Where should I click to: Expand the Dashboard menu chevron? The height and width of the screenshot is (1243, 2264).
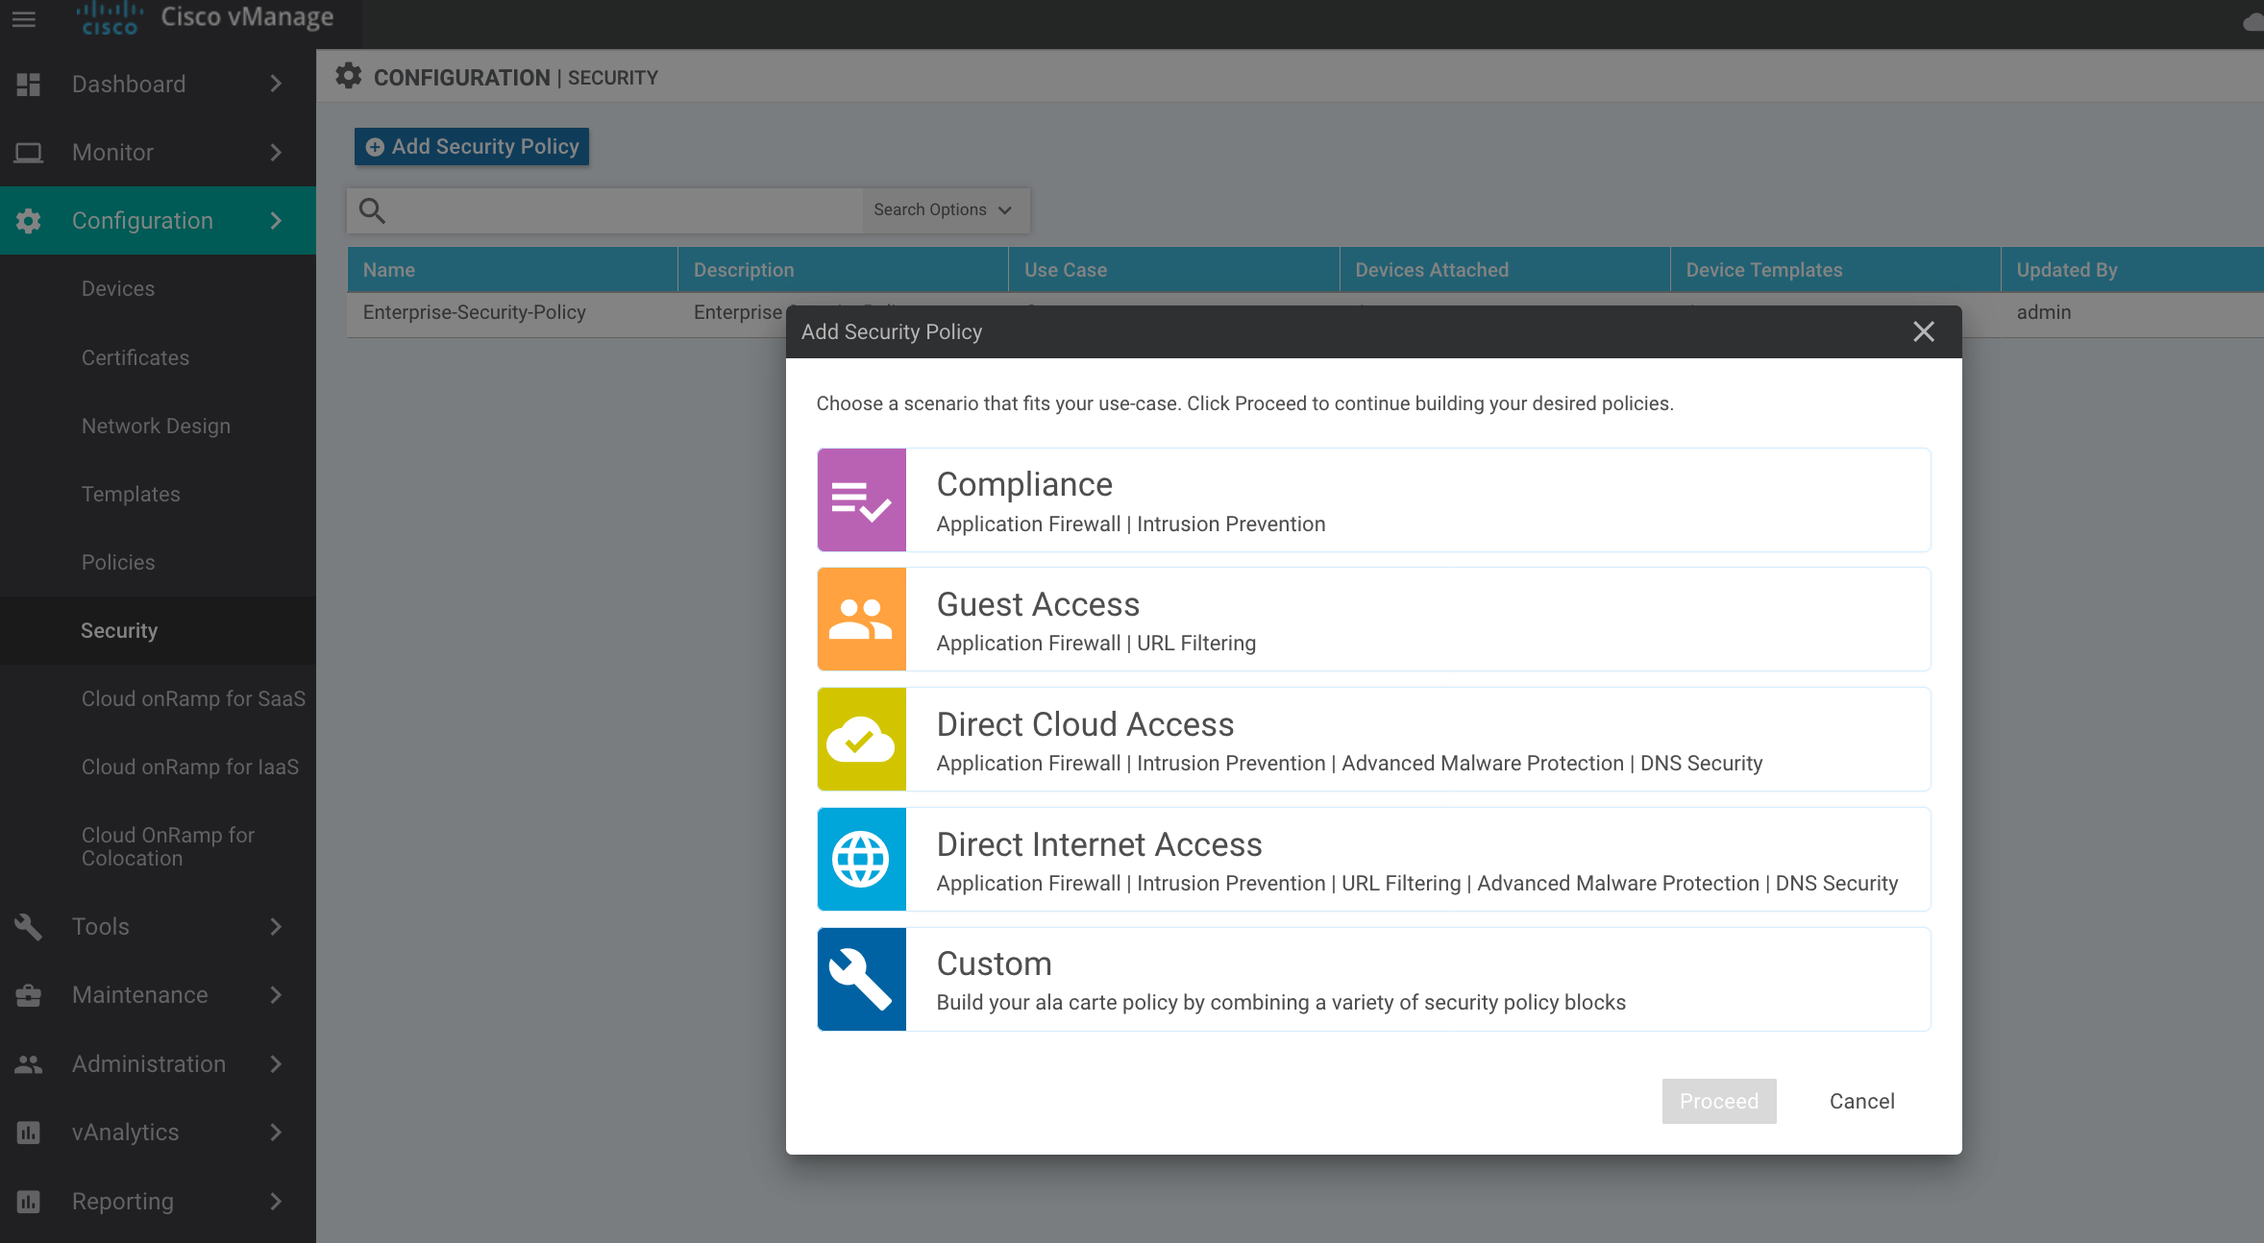coord(276,85)
